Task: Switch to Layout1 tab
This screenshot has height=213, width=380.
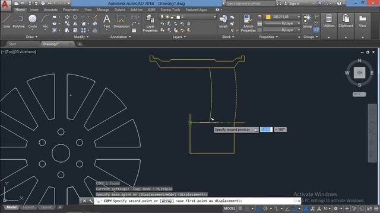Action: pos(28,207)
